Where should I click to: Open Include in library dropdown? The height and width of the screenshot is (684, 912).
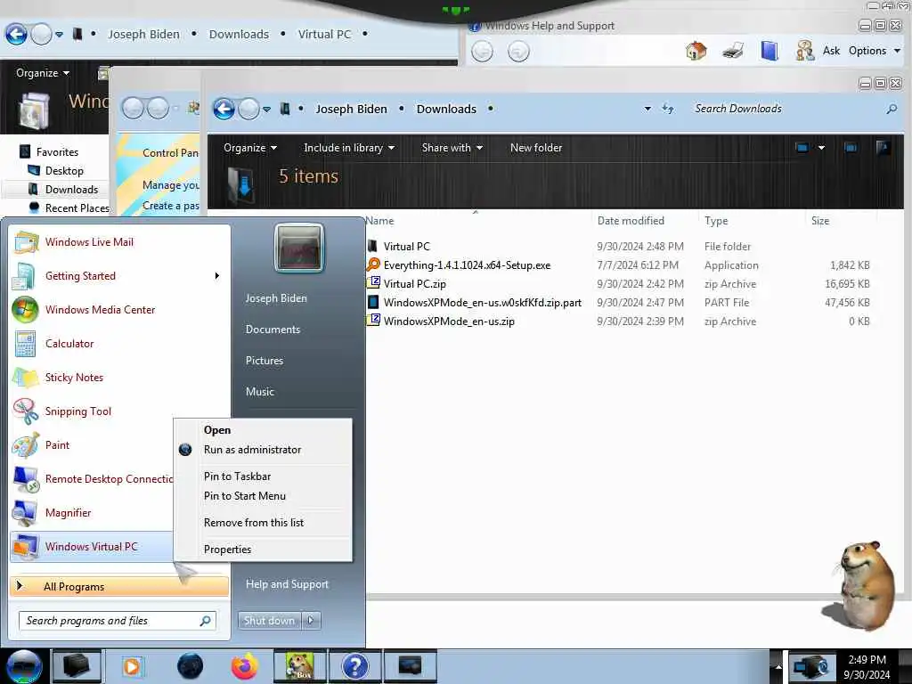[x=349, y=148]
